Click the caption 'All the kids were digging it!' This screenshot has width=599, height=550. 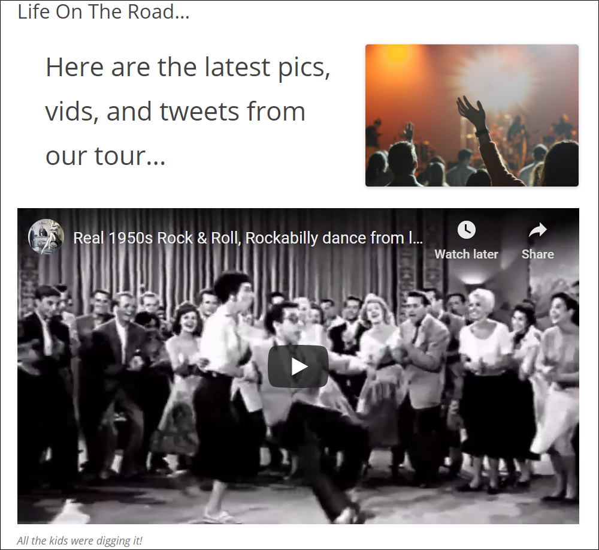[x=80, y=540]
